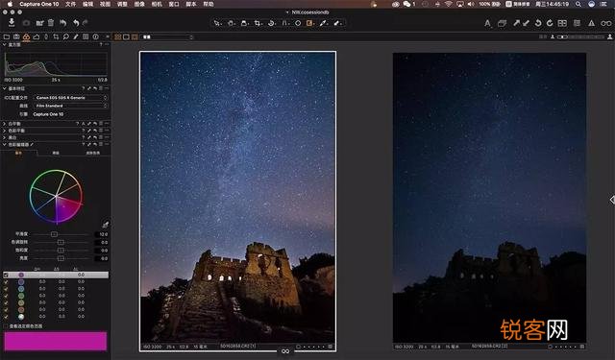
Task: Open the ICC profile Canon EOS dropdown
Action: pyautogui.click(x=71, y=98)
